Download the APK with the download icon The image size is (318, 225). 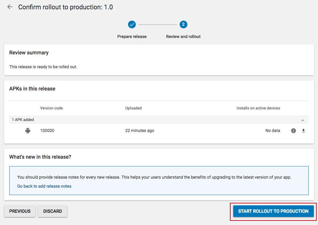click(x=303, y=131)
